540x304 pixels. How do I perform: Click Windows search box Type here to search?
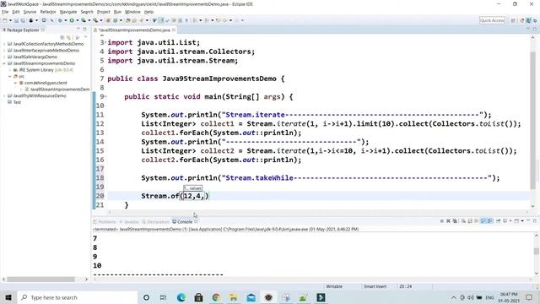coord(78,297)
